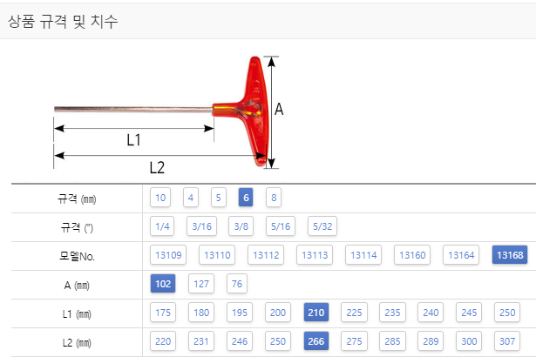Viewport: 536px width, 357px height.
Task: Click the selected A value 102
Action: pyautogui.click(x=163, y=284)
